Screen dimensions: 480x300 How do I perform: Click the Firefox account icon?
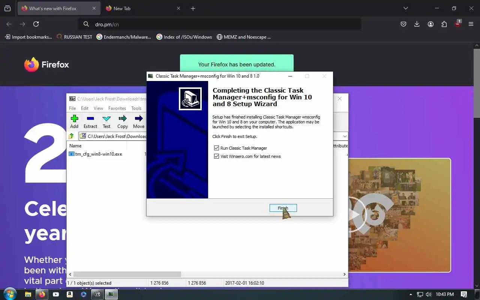click(430, 24)
